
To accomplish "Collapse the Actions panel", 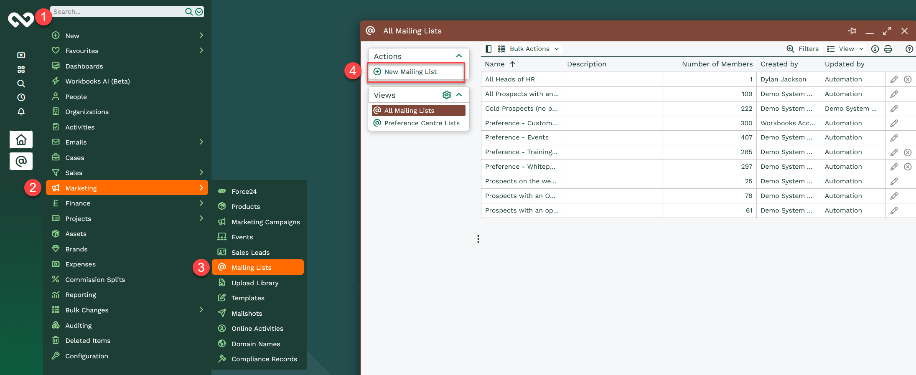I will (459, 56).
